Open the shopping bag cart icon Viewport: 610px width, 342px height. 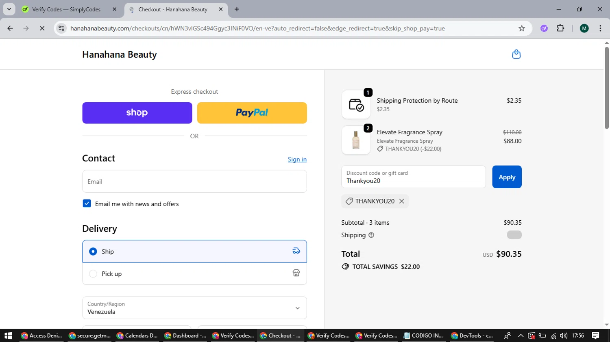516,54
